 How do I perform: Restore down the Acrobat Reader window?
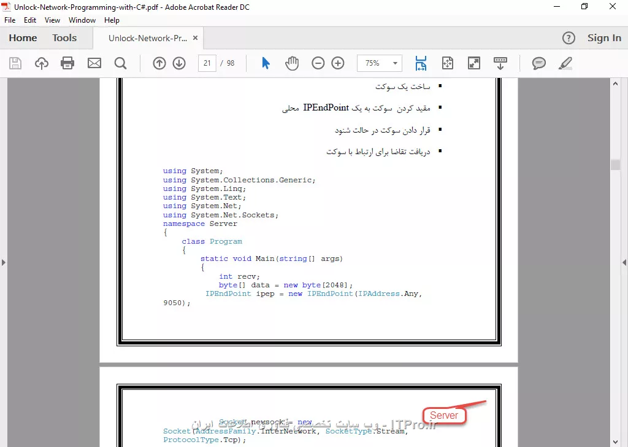(584, 6)
